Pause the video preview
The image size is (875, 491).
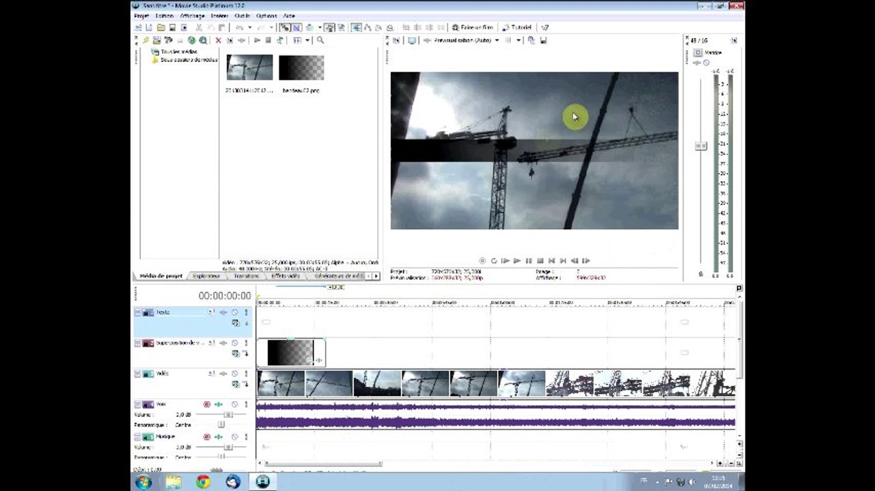pyautogui.click(x=529, y=261)
